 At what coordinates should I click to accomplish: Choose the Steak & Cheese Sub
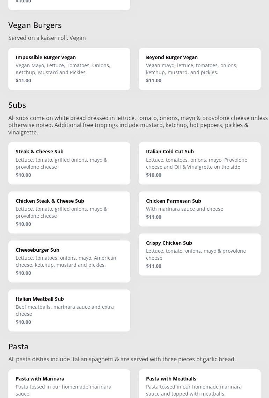click(69, 163)
